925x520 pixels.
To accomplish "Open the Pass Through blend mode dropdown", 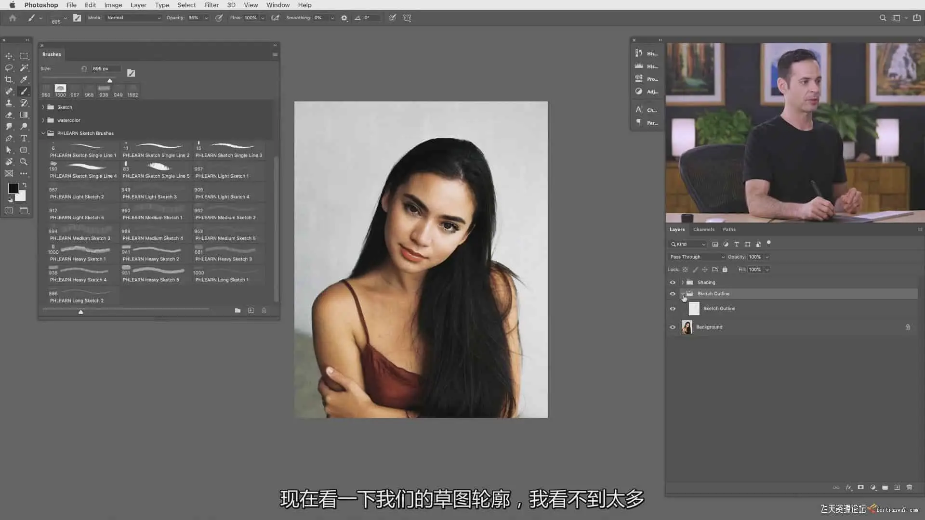I will (697, 257).
